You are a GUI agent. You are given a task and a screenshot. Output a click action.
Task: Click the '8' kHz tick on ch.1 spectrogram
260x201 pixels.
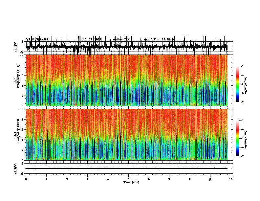point(23,65)
